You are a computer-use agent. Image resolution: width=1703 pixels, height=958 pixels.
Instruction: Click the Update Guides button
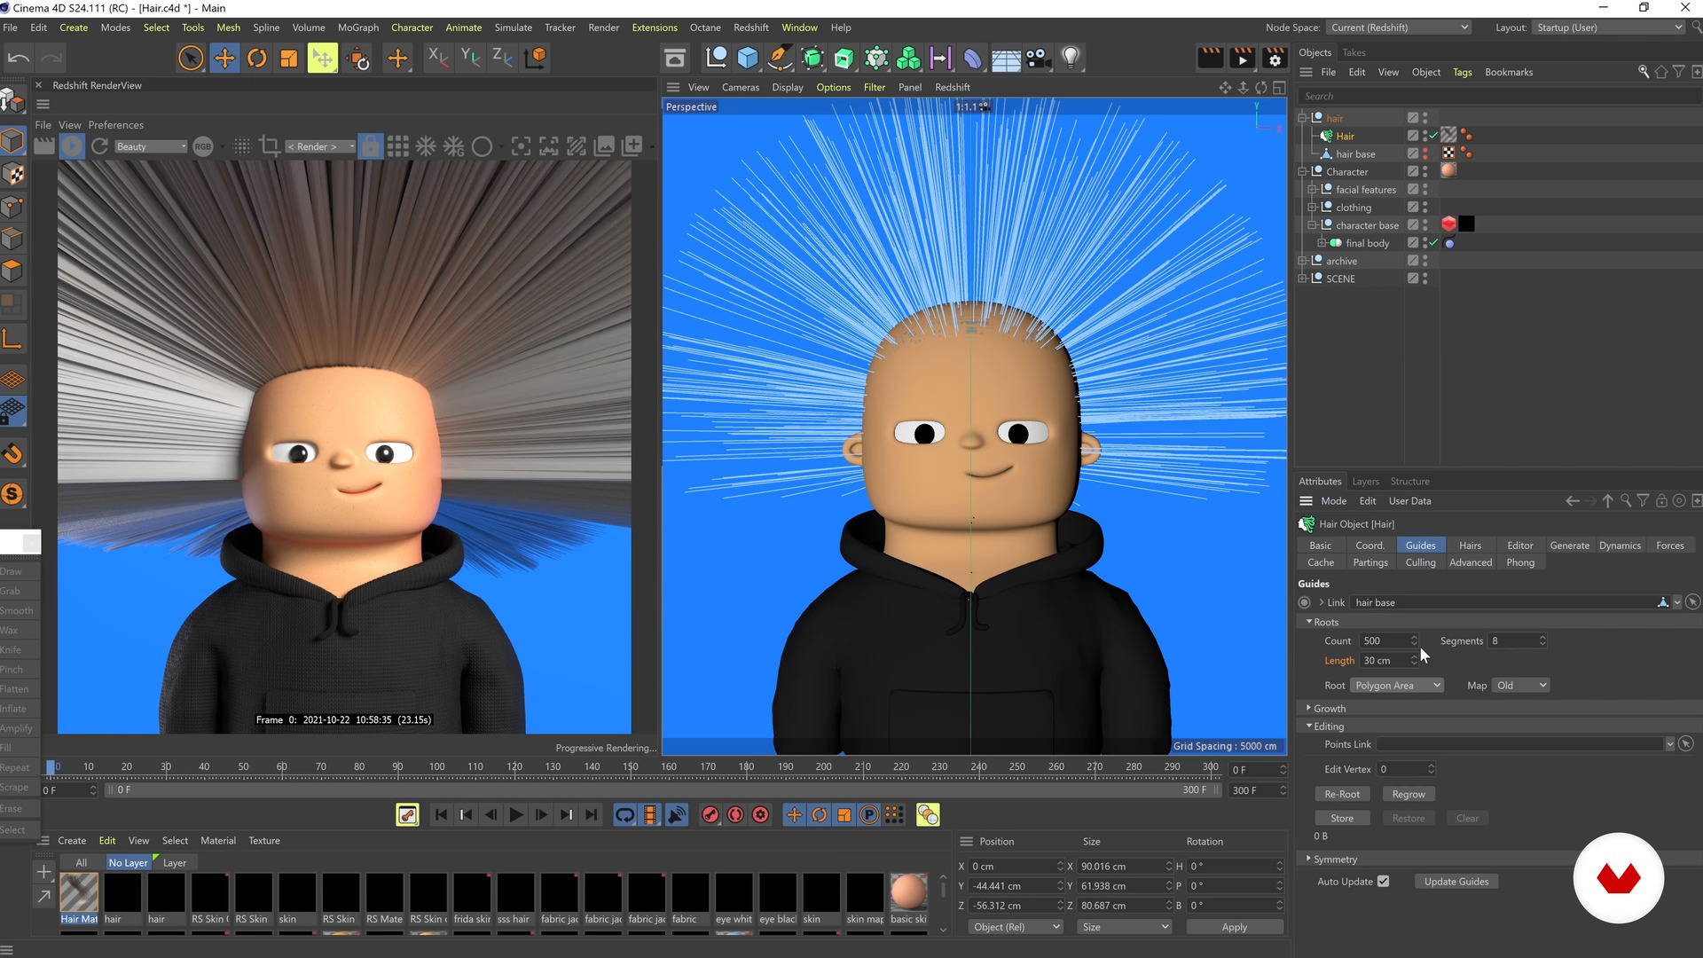[1456, 881]
